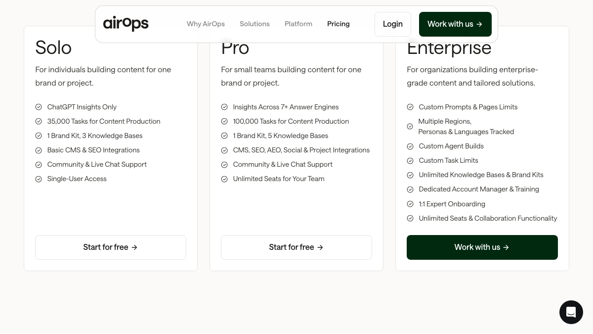Click Solo's 'Community & Live Chat Support' text
Viewport: 593px width, 334px height.
click(97, 164)
